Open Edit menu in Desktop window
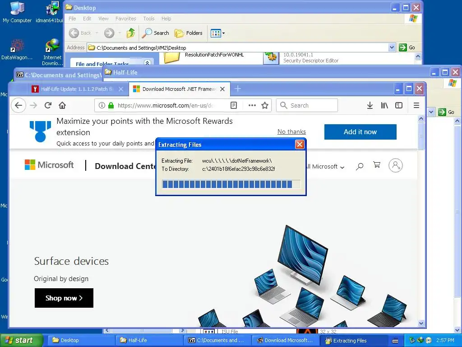The height and width of the screenshot is (347, 462). pyautogui.click(x=87, y=19)
